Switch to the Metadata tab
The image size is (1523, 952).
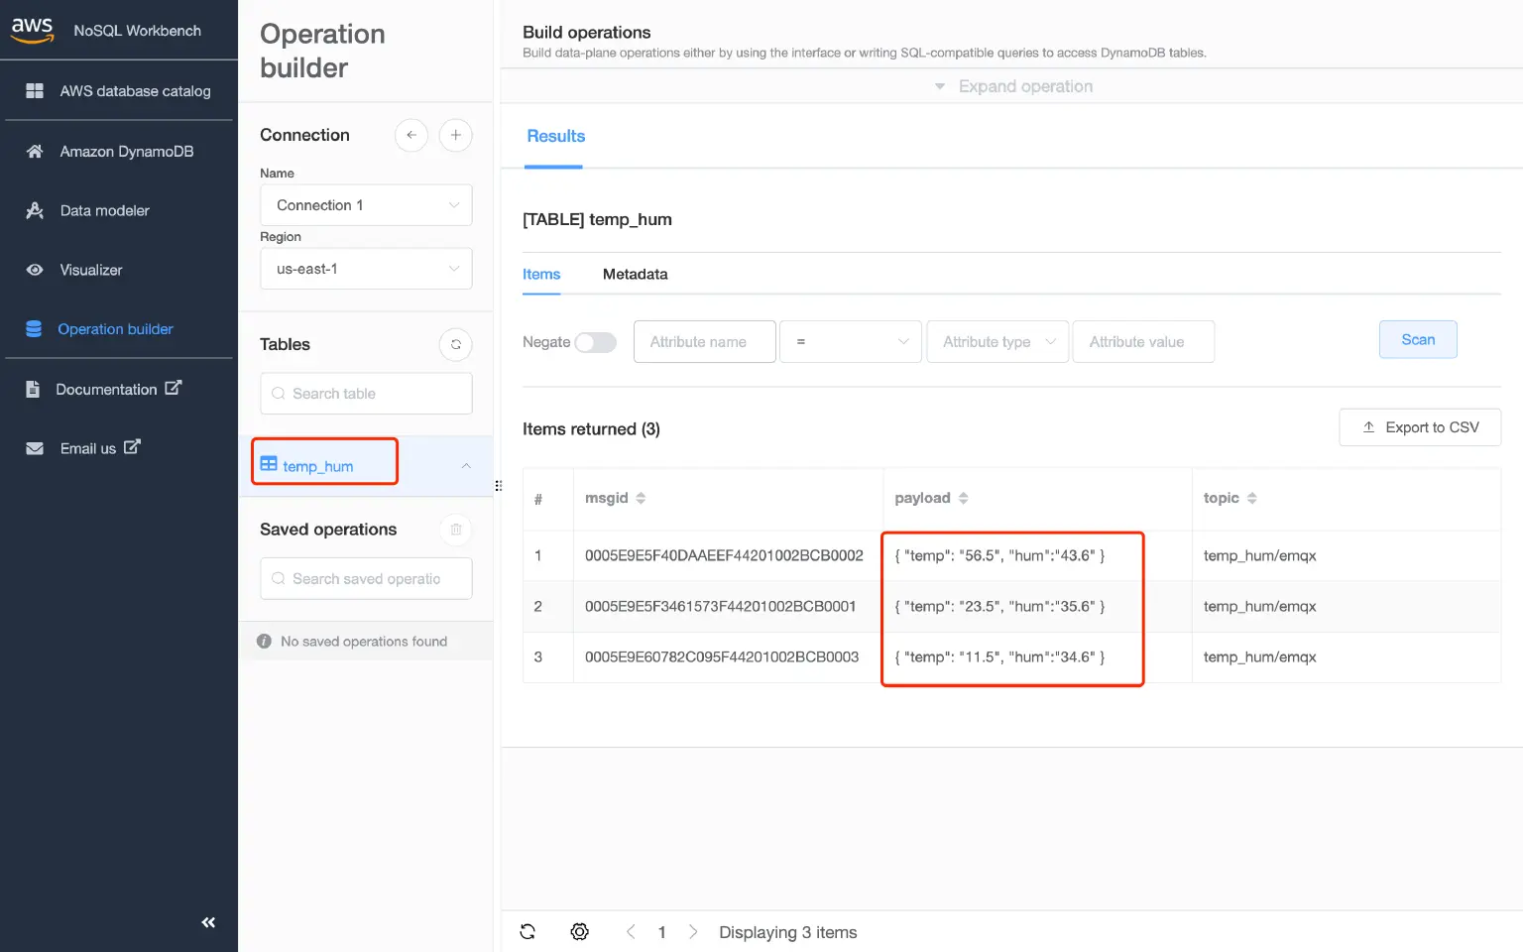(x=635, y=275)
